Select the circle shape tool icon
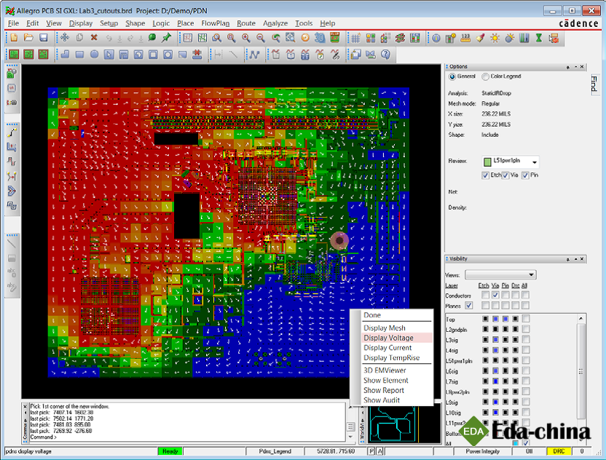The height and width of the screenshot is (460, 606). point(94,55)
